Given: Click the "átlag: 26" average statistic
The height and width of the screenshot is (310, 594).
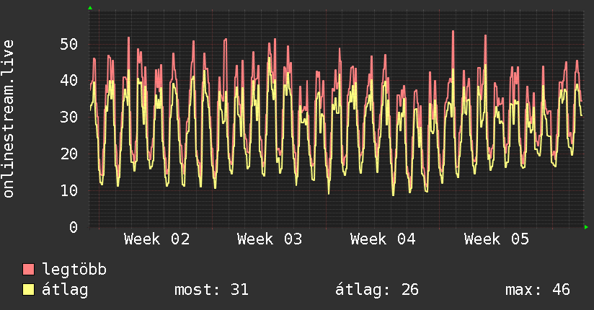Looking at the screenshot, I should click(376, 290).
